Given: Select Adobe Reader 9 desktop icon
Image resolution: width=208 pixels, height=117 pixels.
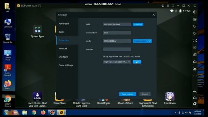Looking at the screenshot, I should 8,70.
